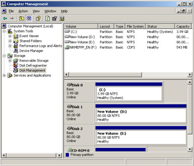Expand the Event Viewer node
Image resolution: width=194 pixels, height=166 pixels.
coord(10,36)
